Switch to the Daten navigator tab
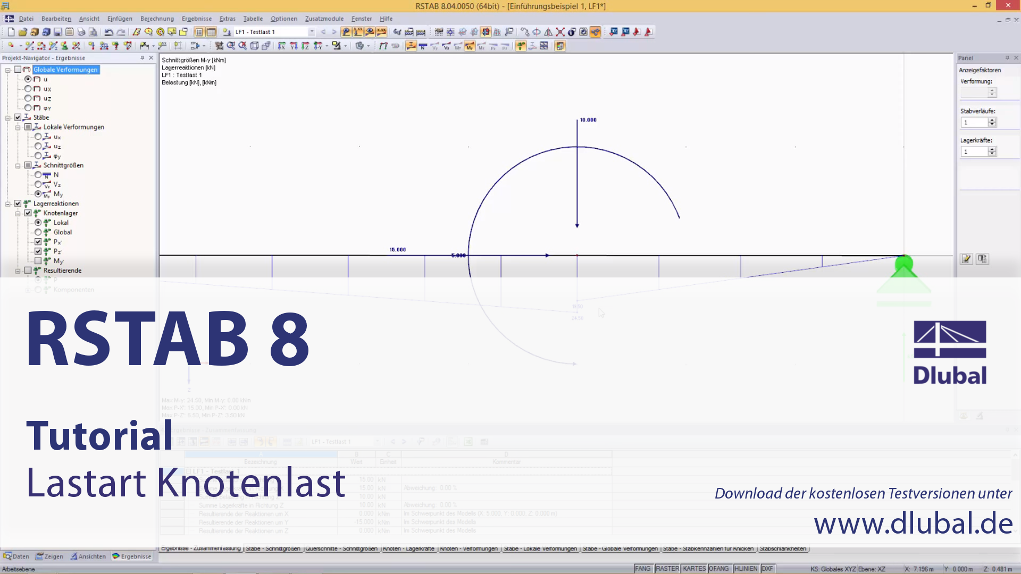The height and width of the screenshot is (574, 1021). point(16,556)
